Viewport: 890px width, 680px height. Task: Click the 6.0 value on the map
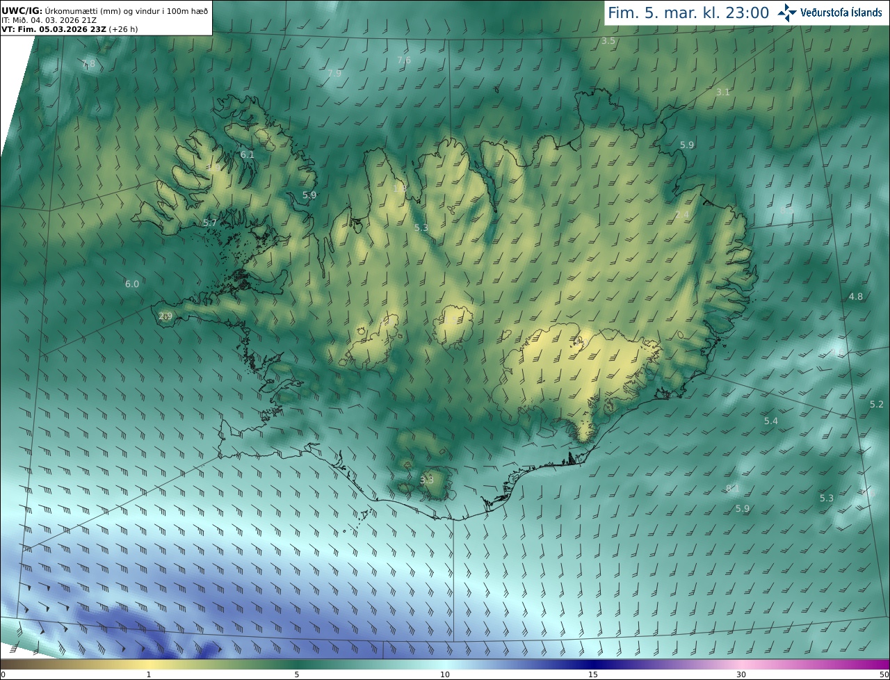[132, 284]
